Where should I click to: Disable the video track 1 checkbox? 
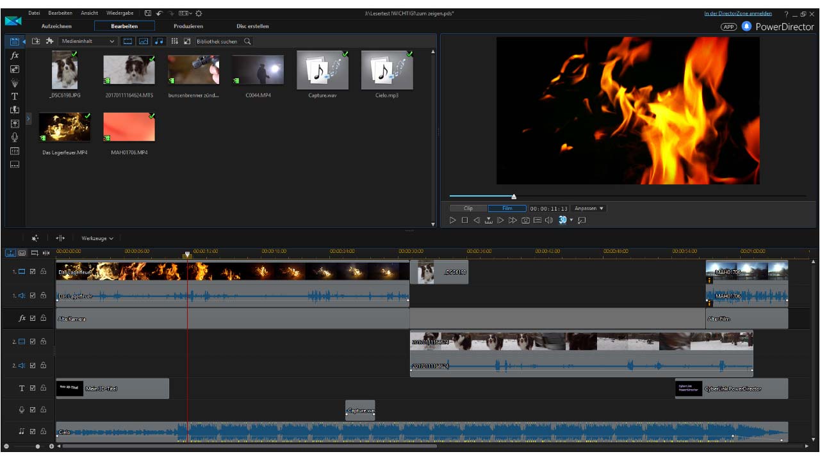click(33, 271)
